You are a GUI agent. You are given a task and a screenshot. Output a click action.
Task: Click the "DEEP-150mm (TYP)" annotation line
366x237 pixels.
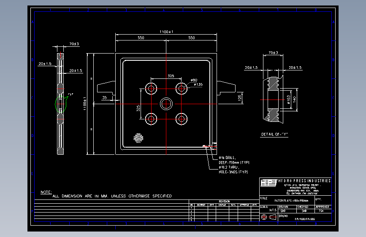click(x=234, y=162)
